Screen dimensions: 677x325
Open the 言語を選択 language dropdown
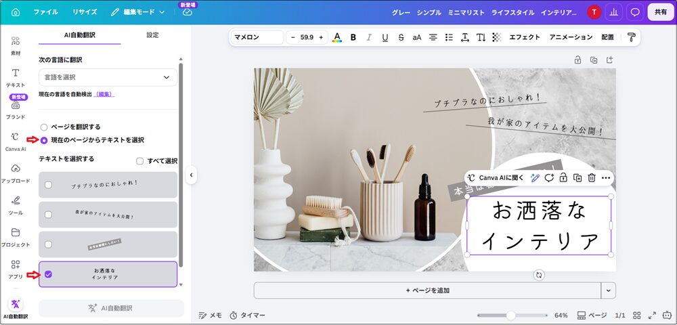click(x=108, y=77)
